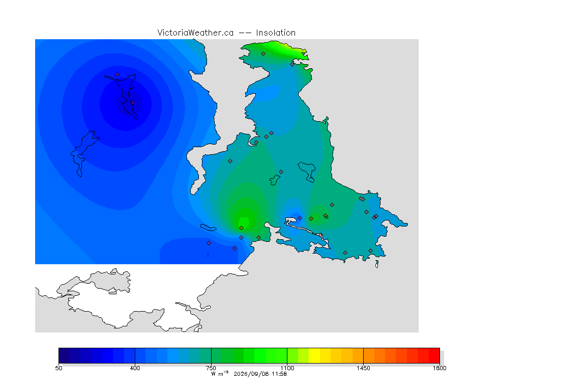Image resolution: width=586 pixels, height=391 pixels.
Task: Select the southernmost station marker on the colored map
Action: (x=345, y=253)
